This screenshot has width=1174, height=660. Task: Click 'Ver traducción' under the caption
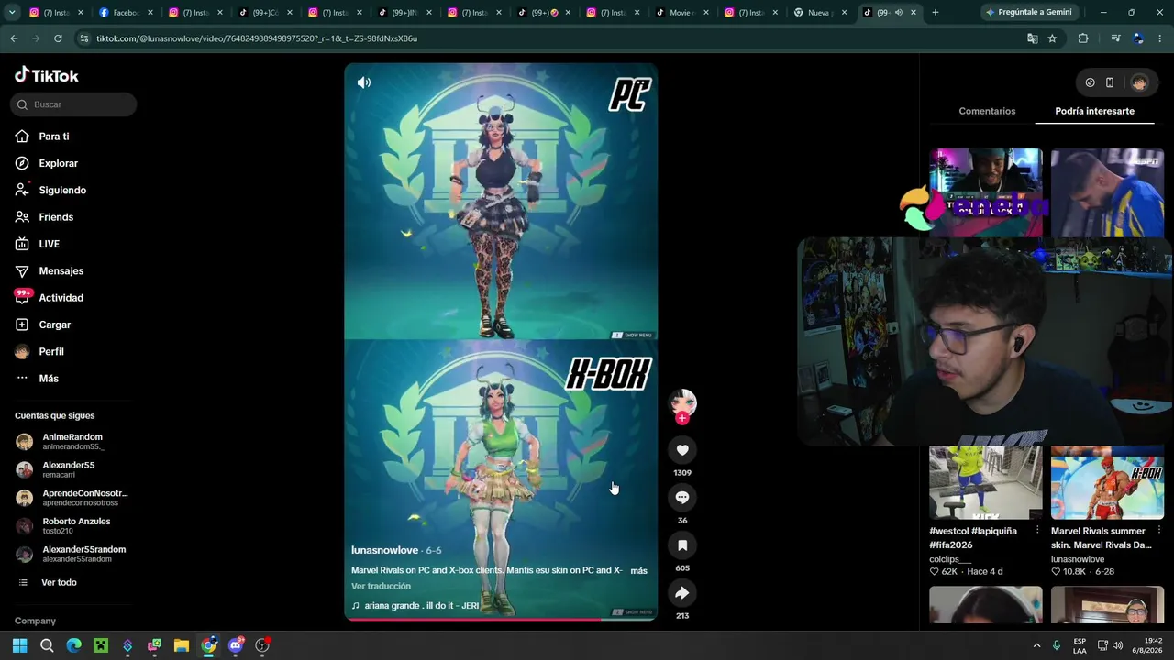pos(381,587)
